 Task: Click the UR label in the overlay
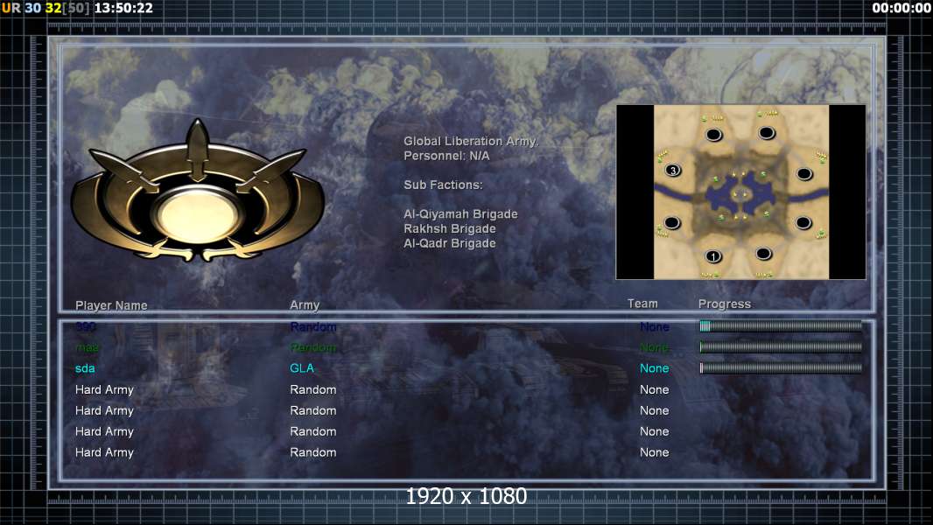(x=11, y=9)
